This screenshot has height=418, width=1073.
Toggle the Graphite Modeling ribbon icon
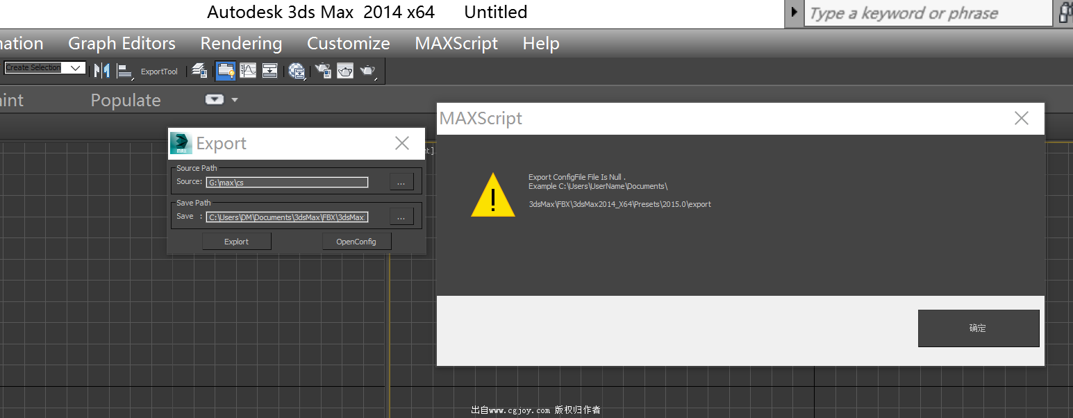click(x=226, y=71)
